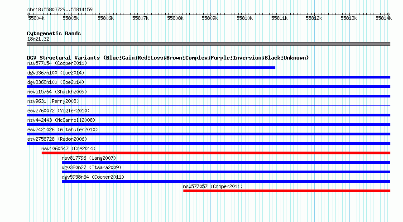
Task: Click the DGV Structural Variants track title
Action: (168, 58)
